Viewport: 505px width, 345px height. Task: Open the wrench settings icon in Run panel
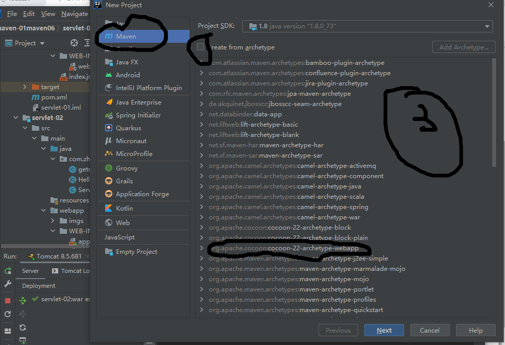[x=8, y=284]
